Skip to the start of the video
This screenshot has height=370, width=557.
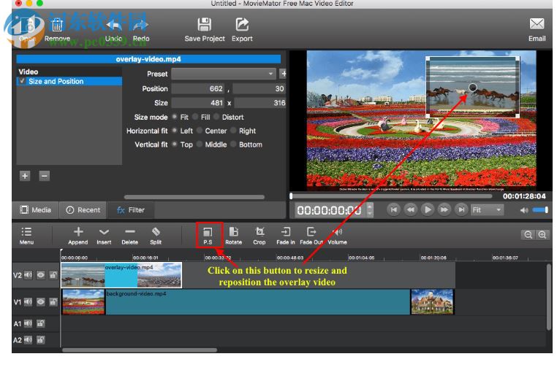393,209
